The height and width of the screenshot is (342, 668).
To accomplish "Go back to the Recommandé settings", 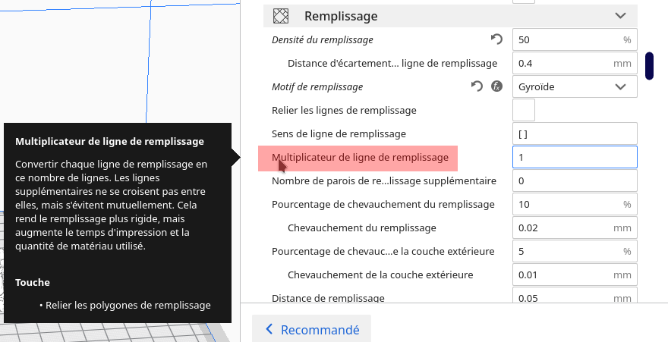I will 312,329.
